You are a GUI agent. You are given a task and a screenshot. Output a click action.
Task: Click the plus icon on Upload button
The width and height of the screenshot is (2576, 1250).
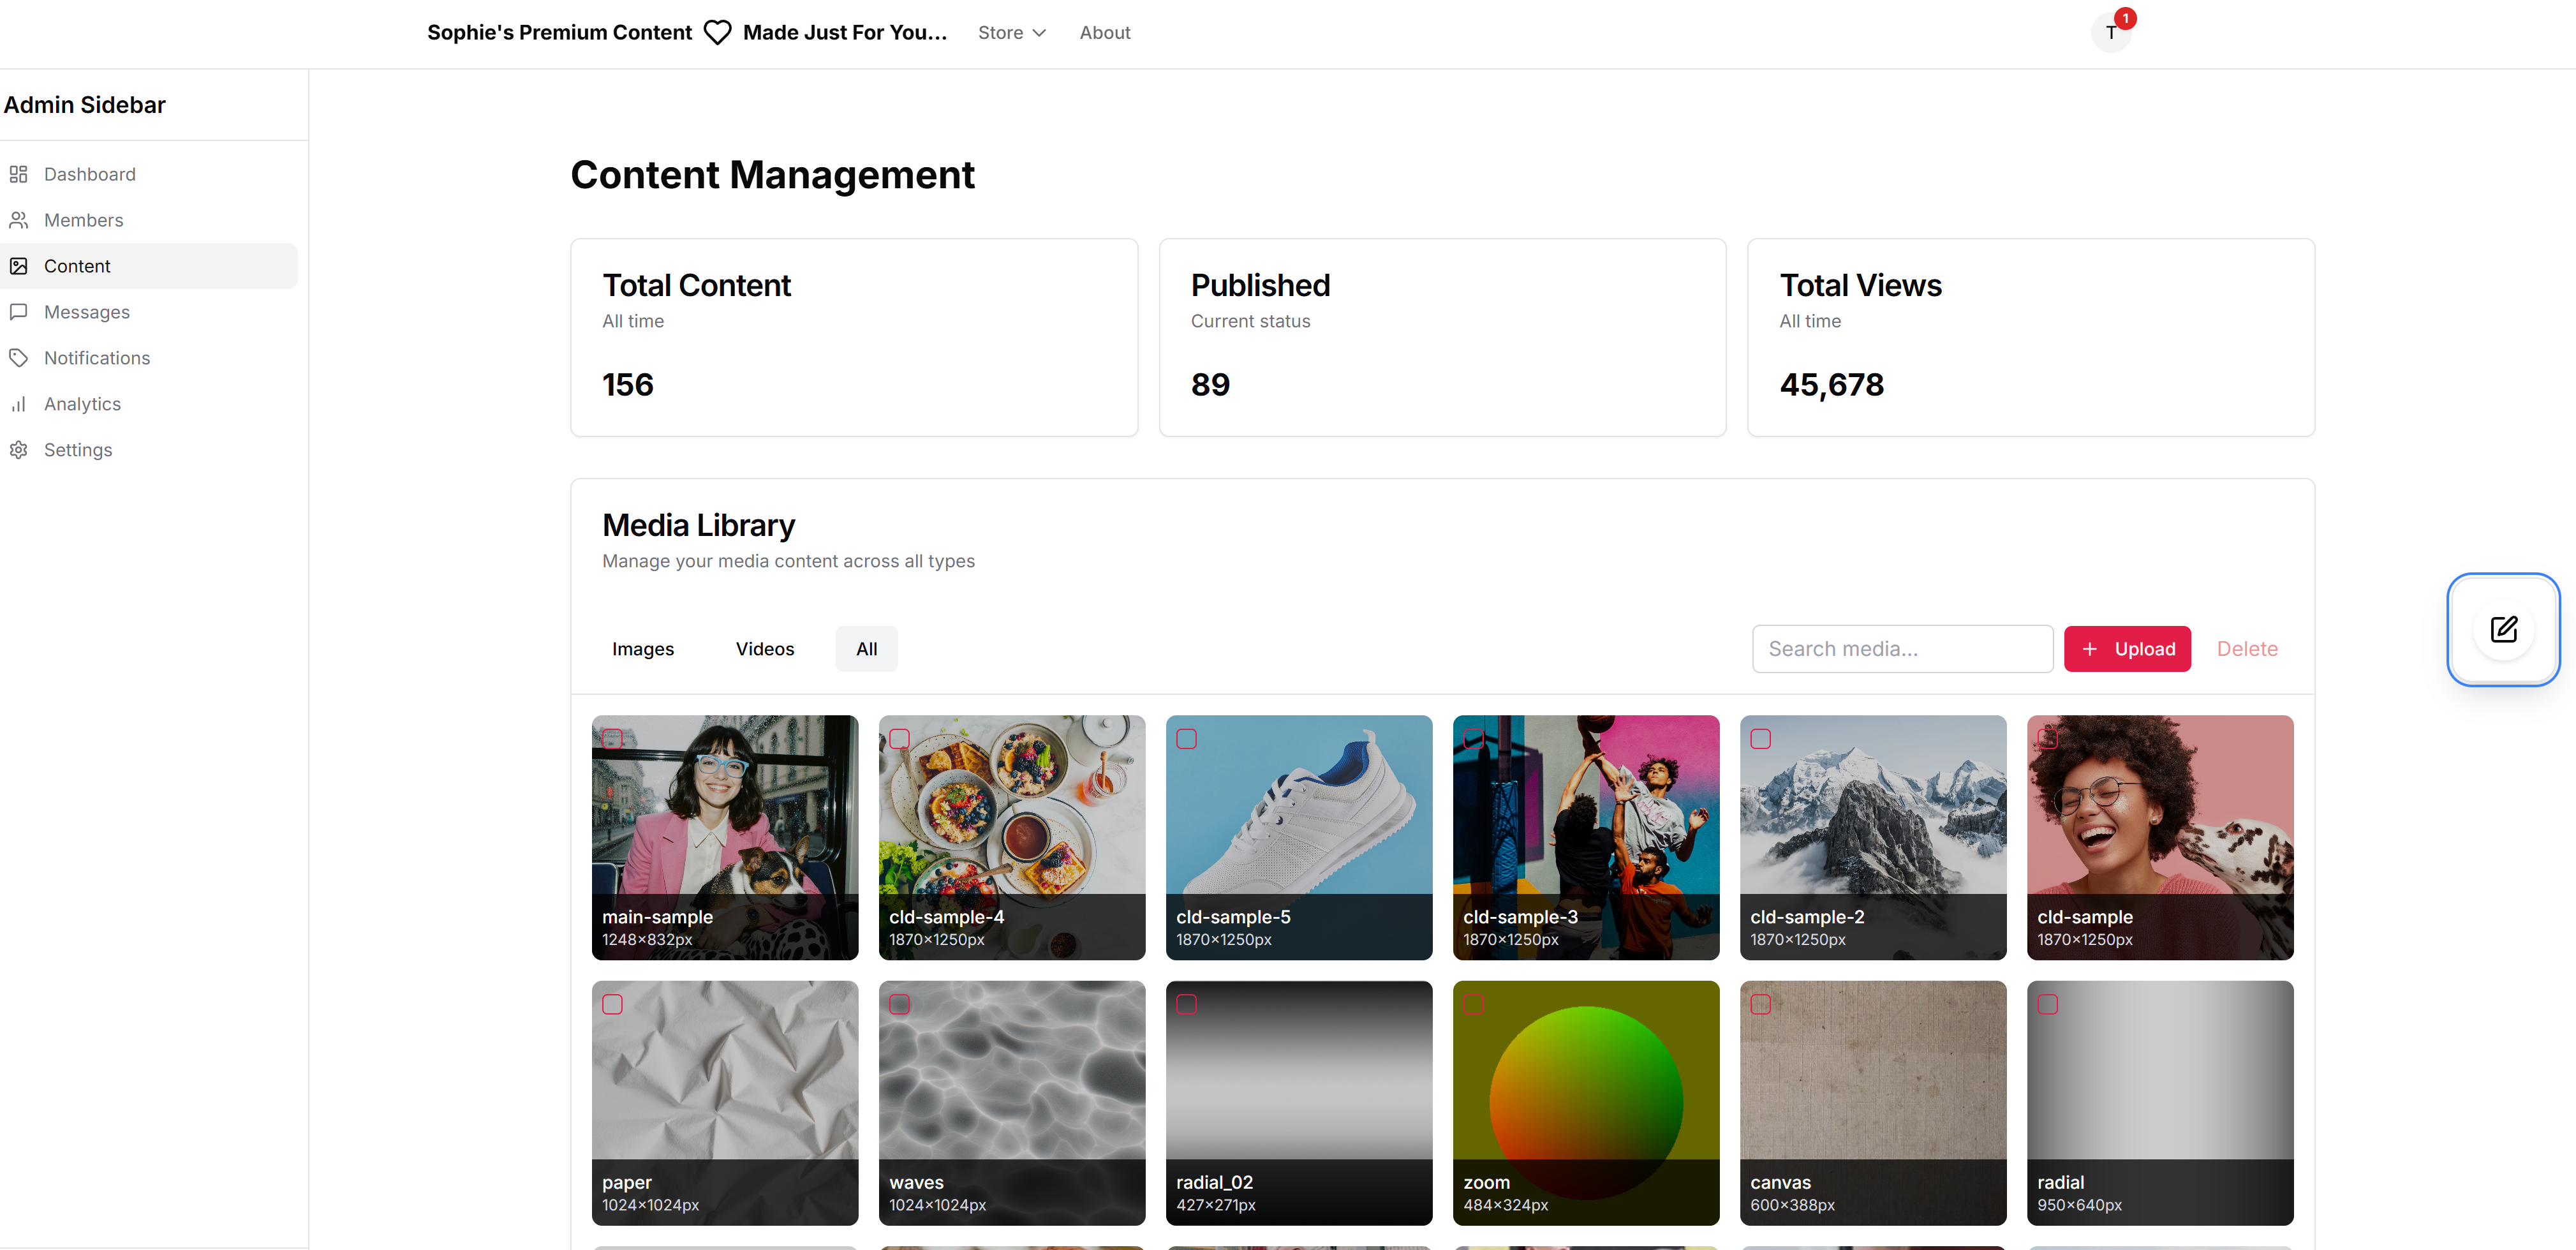coord(2089,649)
